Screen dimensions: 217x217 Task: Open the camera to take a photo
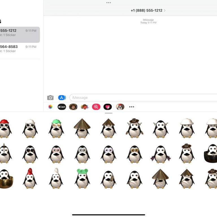point(50,98)
